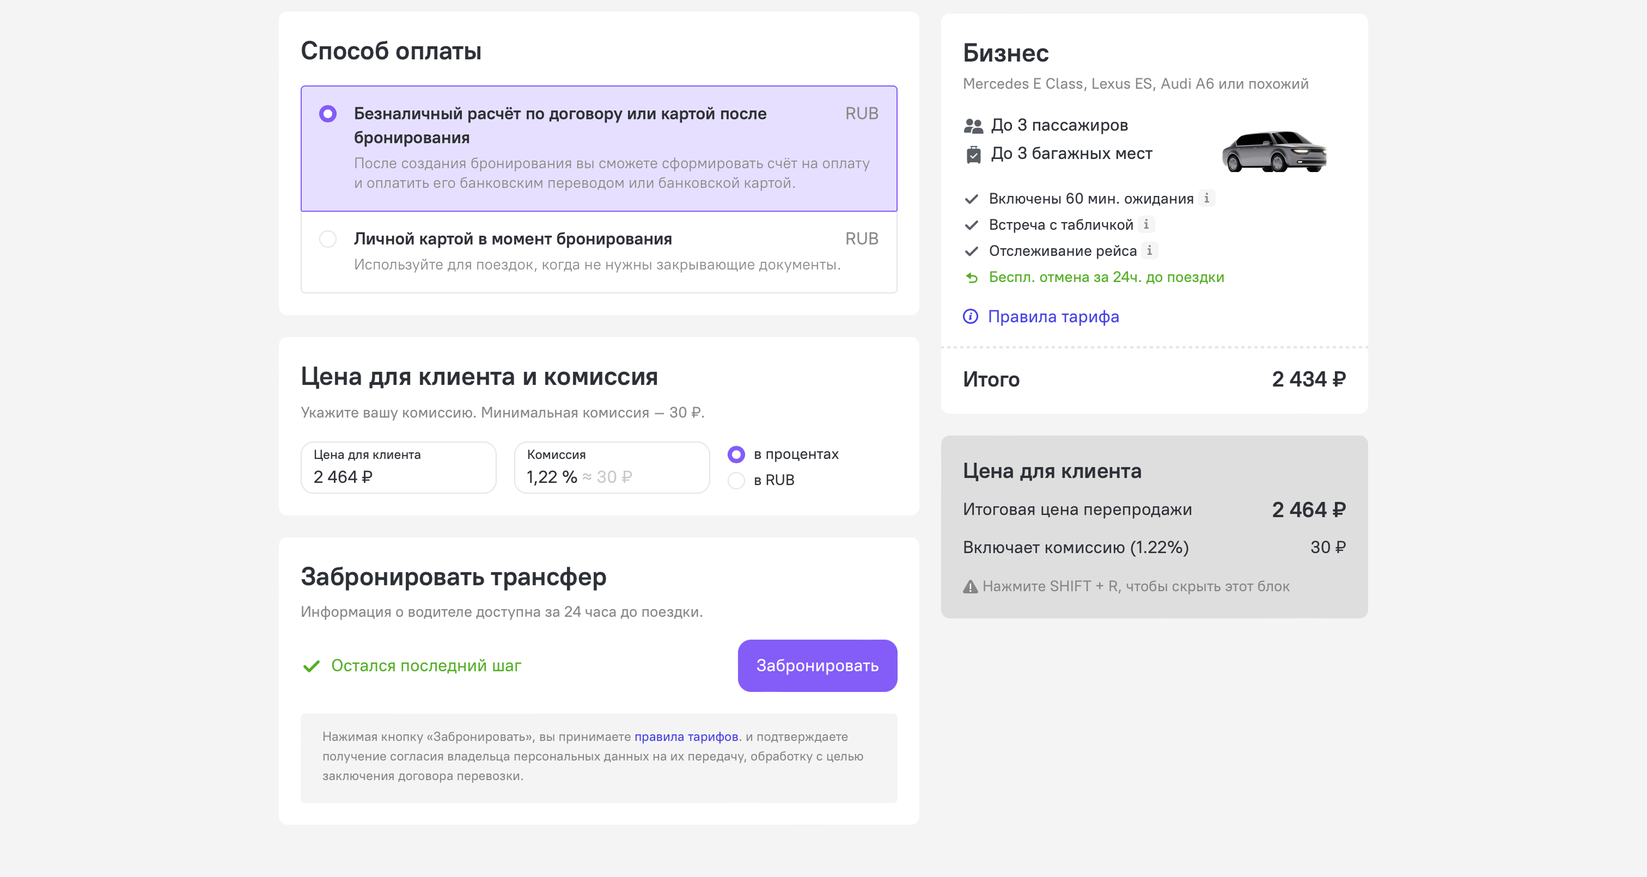1647x877 pixels.
Task: Click 'До 3 багажных мест' text
Action: [1071, 154]
